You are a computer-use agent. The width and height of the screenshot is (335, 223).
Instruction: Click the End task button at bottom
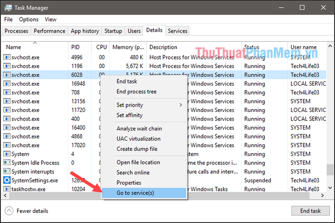pos(311,211)
